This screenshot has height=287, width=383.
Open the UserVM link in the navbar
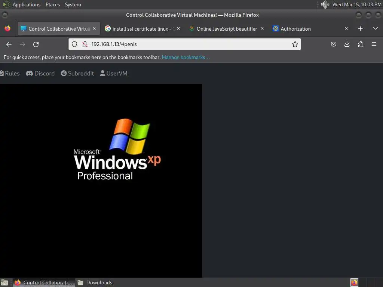pos(114,74)
